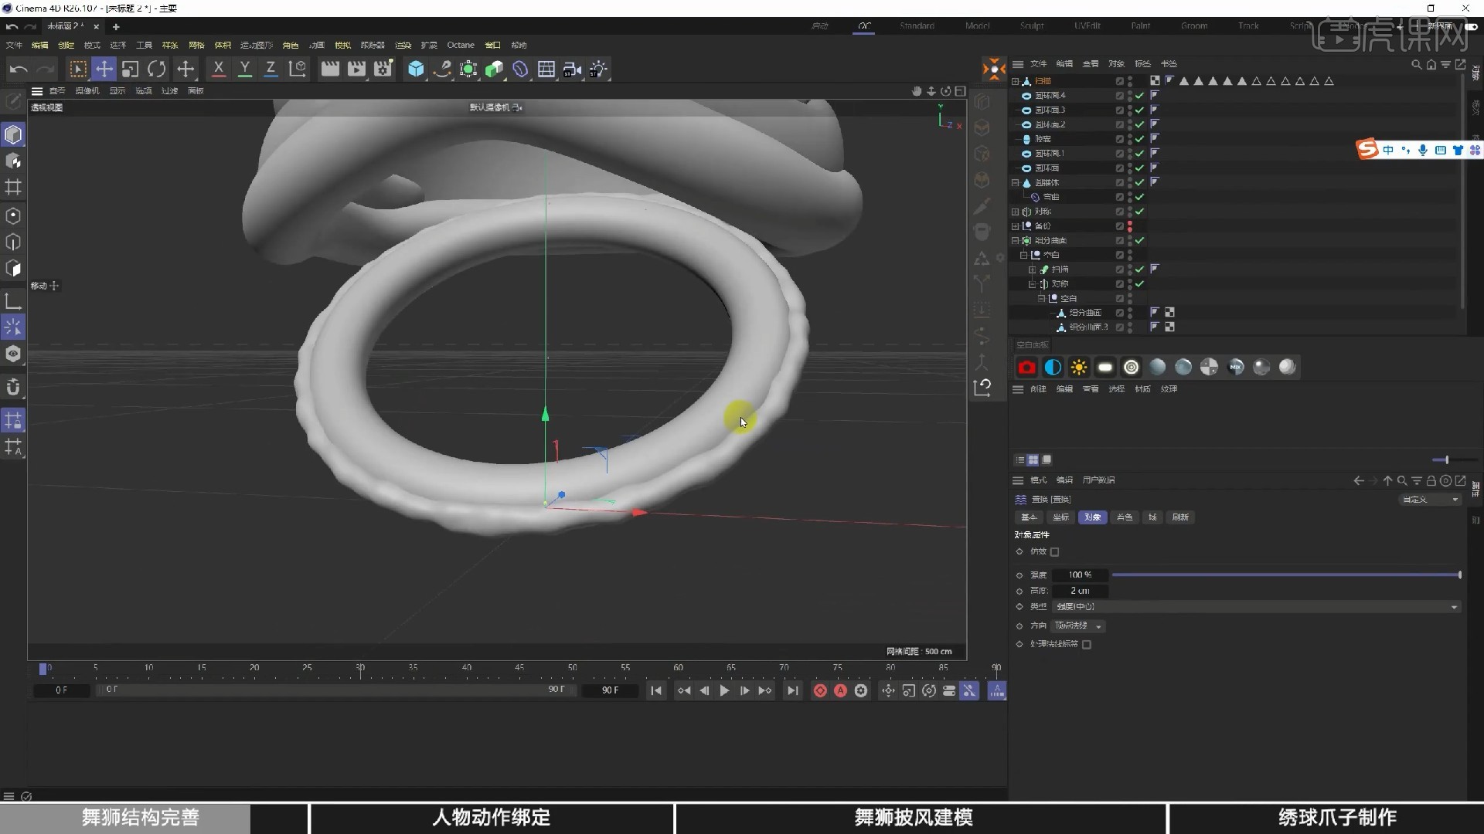
Task: Open the deformer (bend) icon
Action: [520, 69]
